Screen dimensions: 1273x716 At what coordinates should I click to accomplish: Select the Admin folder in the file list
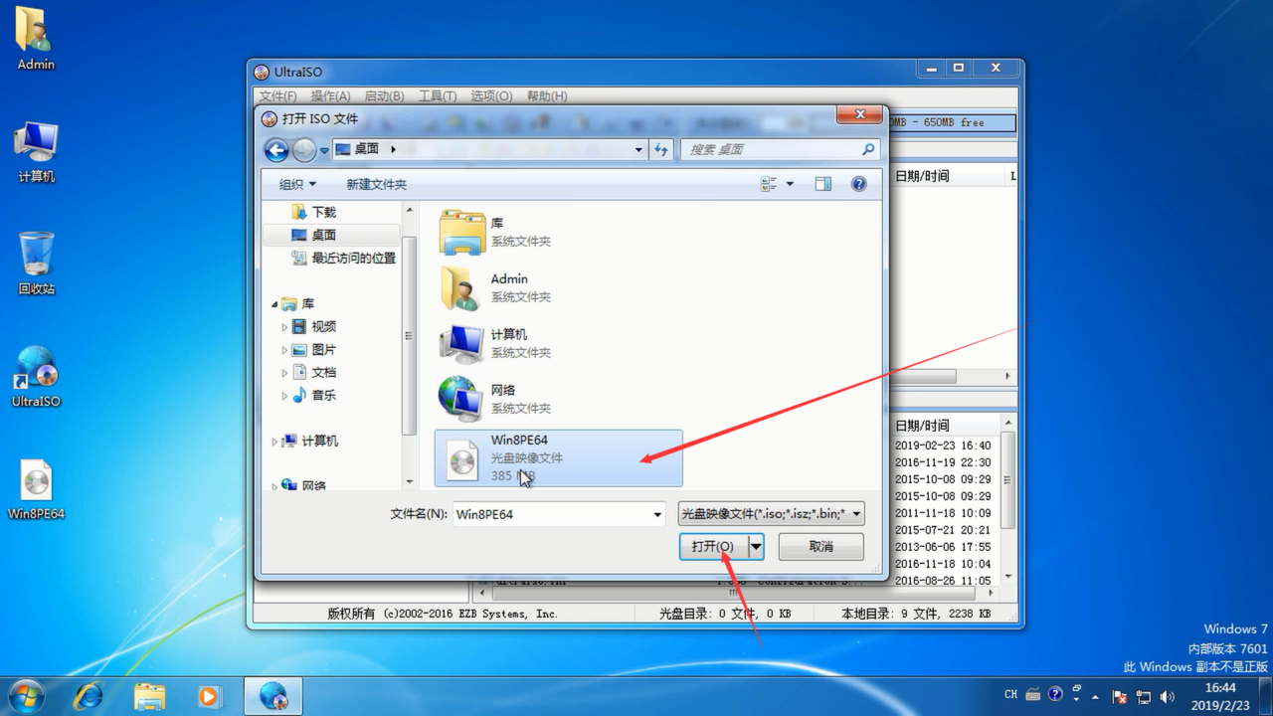click(559, 287)
